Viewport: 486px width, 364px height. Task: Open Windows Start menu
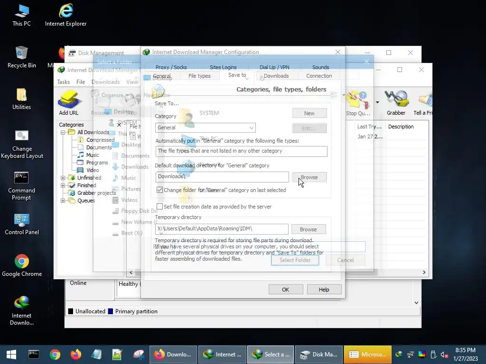click(x=11, y=355)
